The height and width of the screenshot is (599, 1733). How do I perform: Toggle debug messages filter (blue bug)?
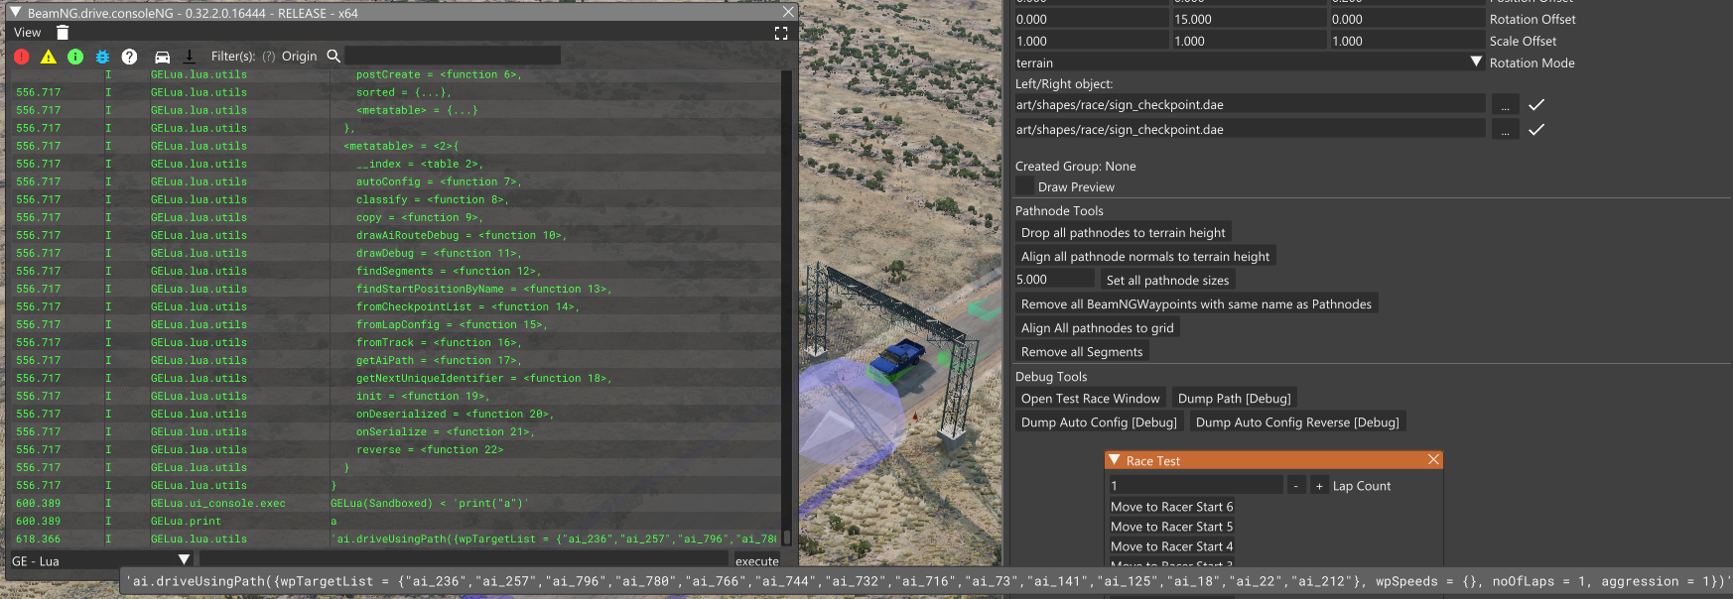pos(102,57)
